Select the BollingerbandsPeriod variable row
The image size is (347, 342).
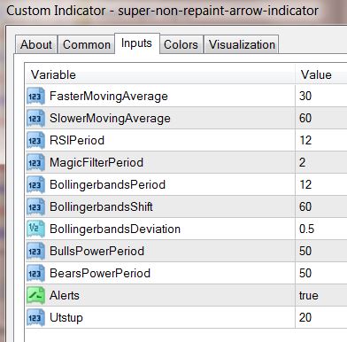click(187, 184)
